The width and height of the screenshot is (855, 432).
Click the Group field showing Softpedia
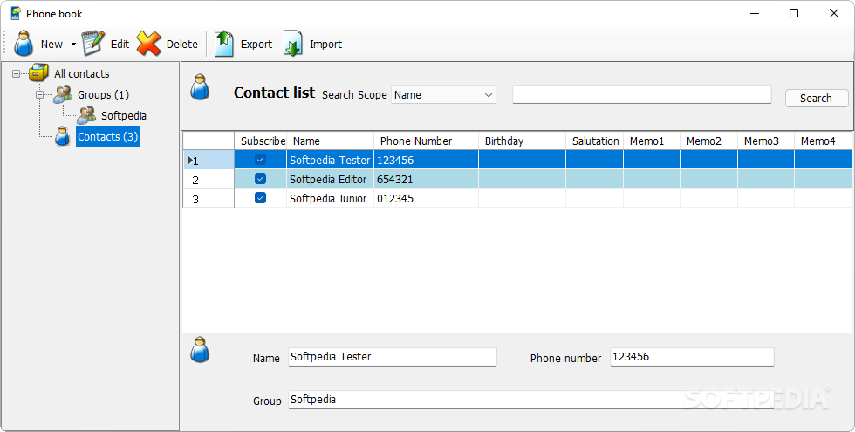531,400
